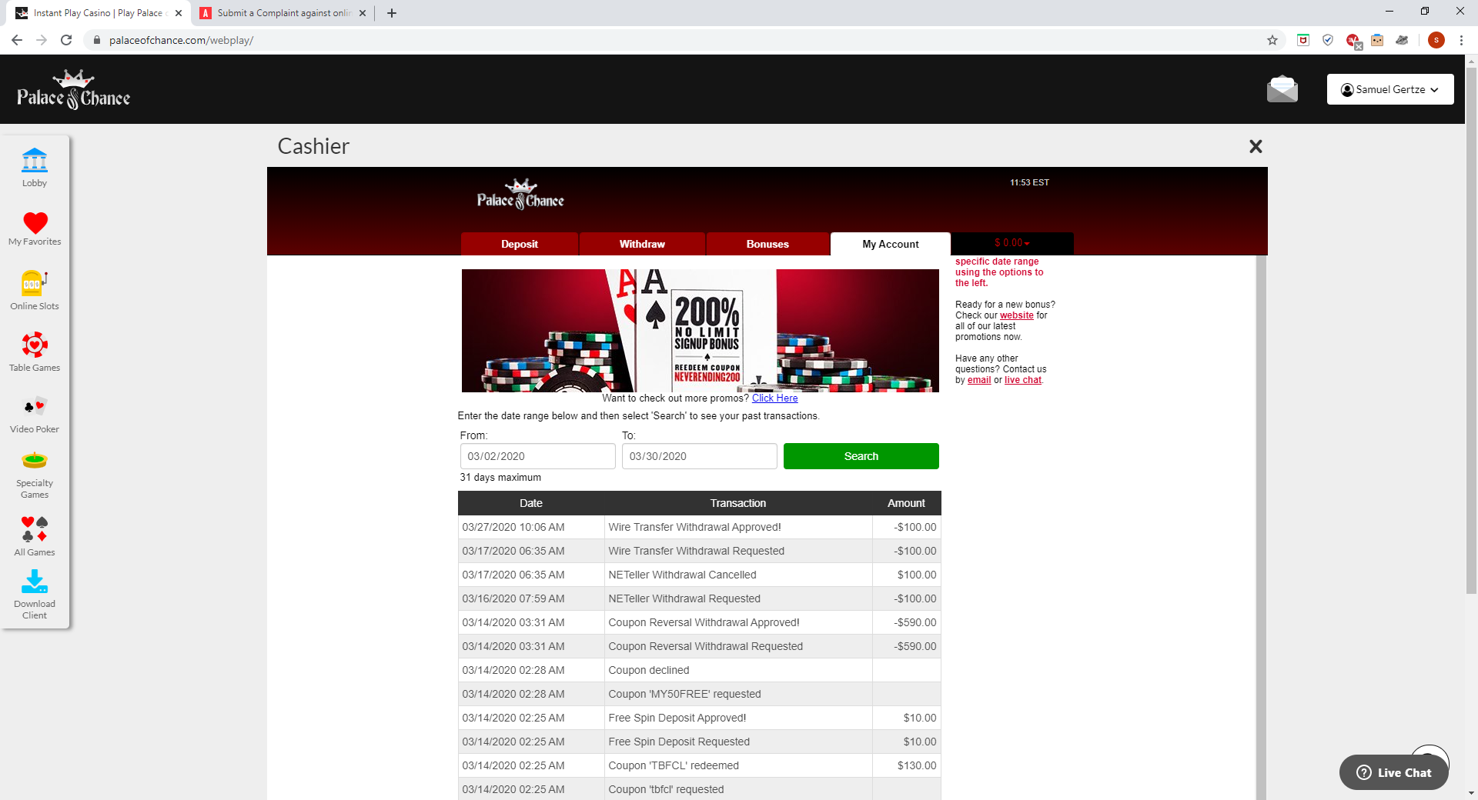Switch to the Withdraw tab
1478x800 pixels.
pos(642,244)
